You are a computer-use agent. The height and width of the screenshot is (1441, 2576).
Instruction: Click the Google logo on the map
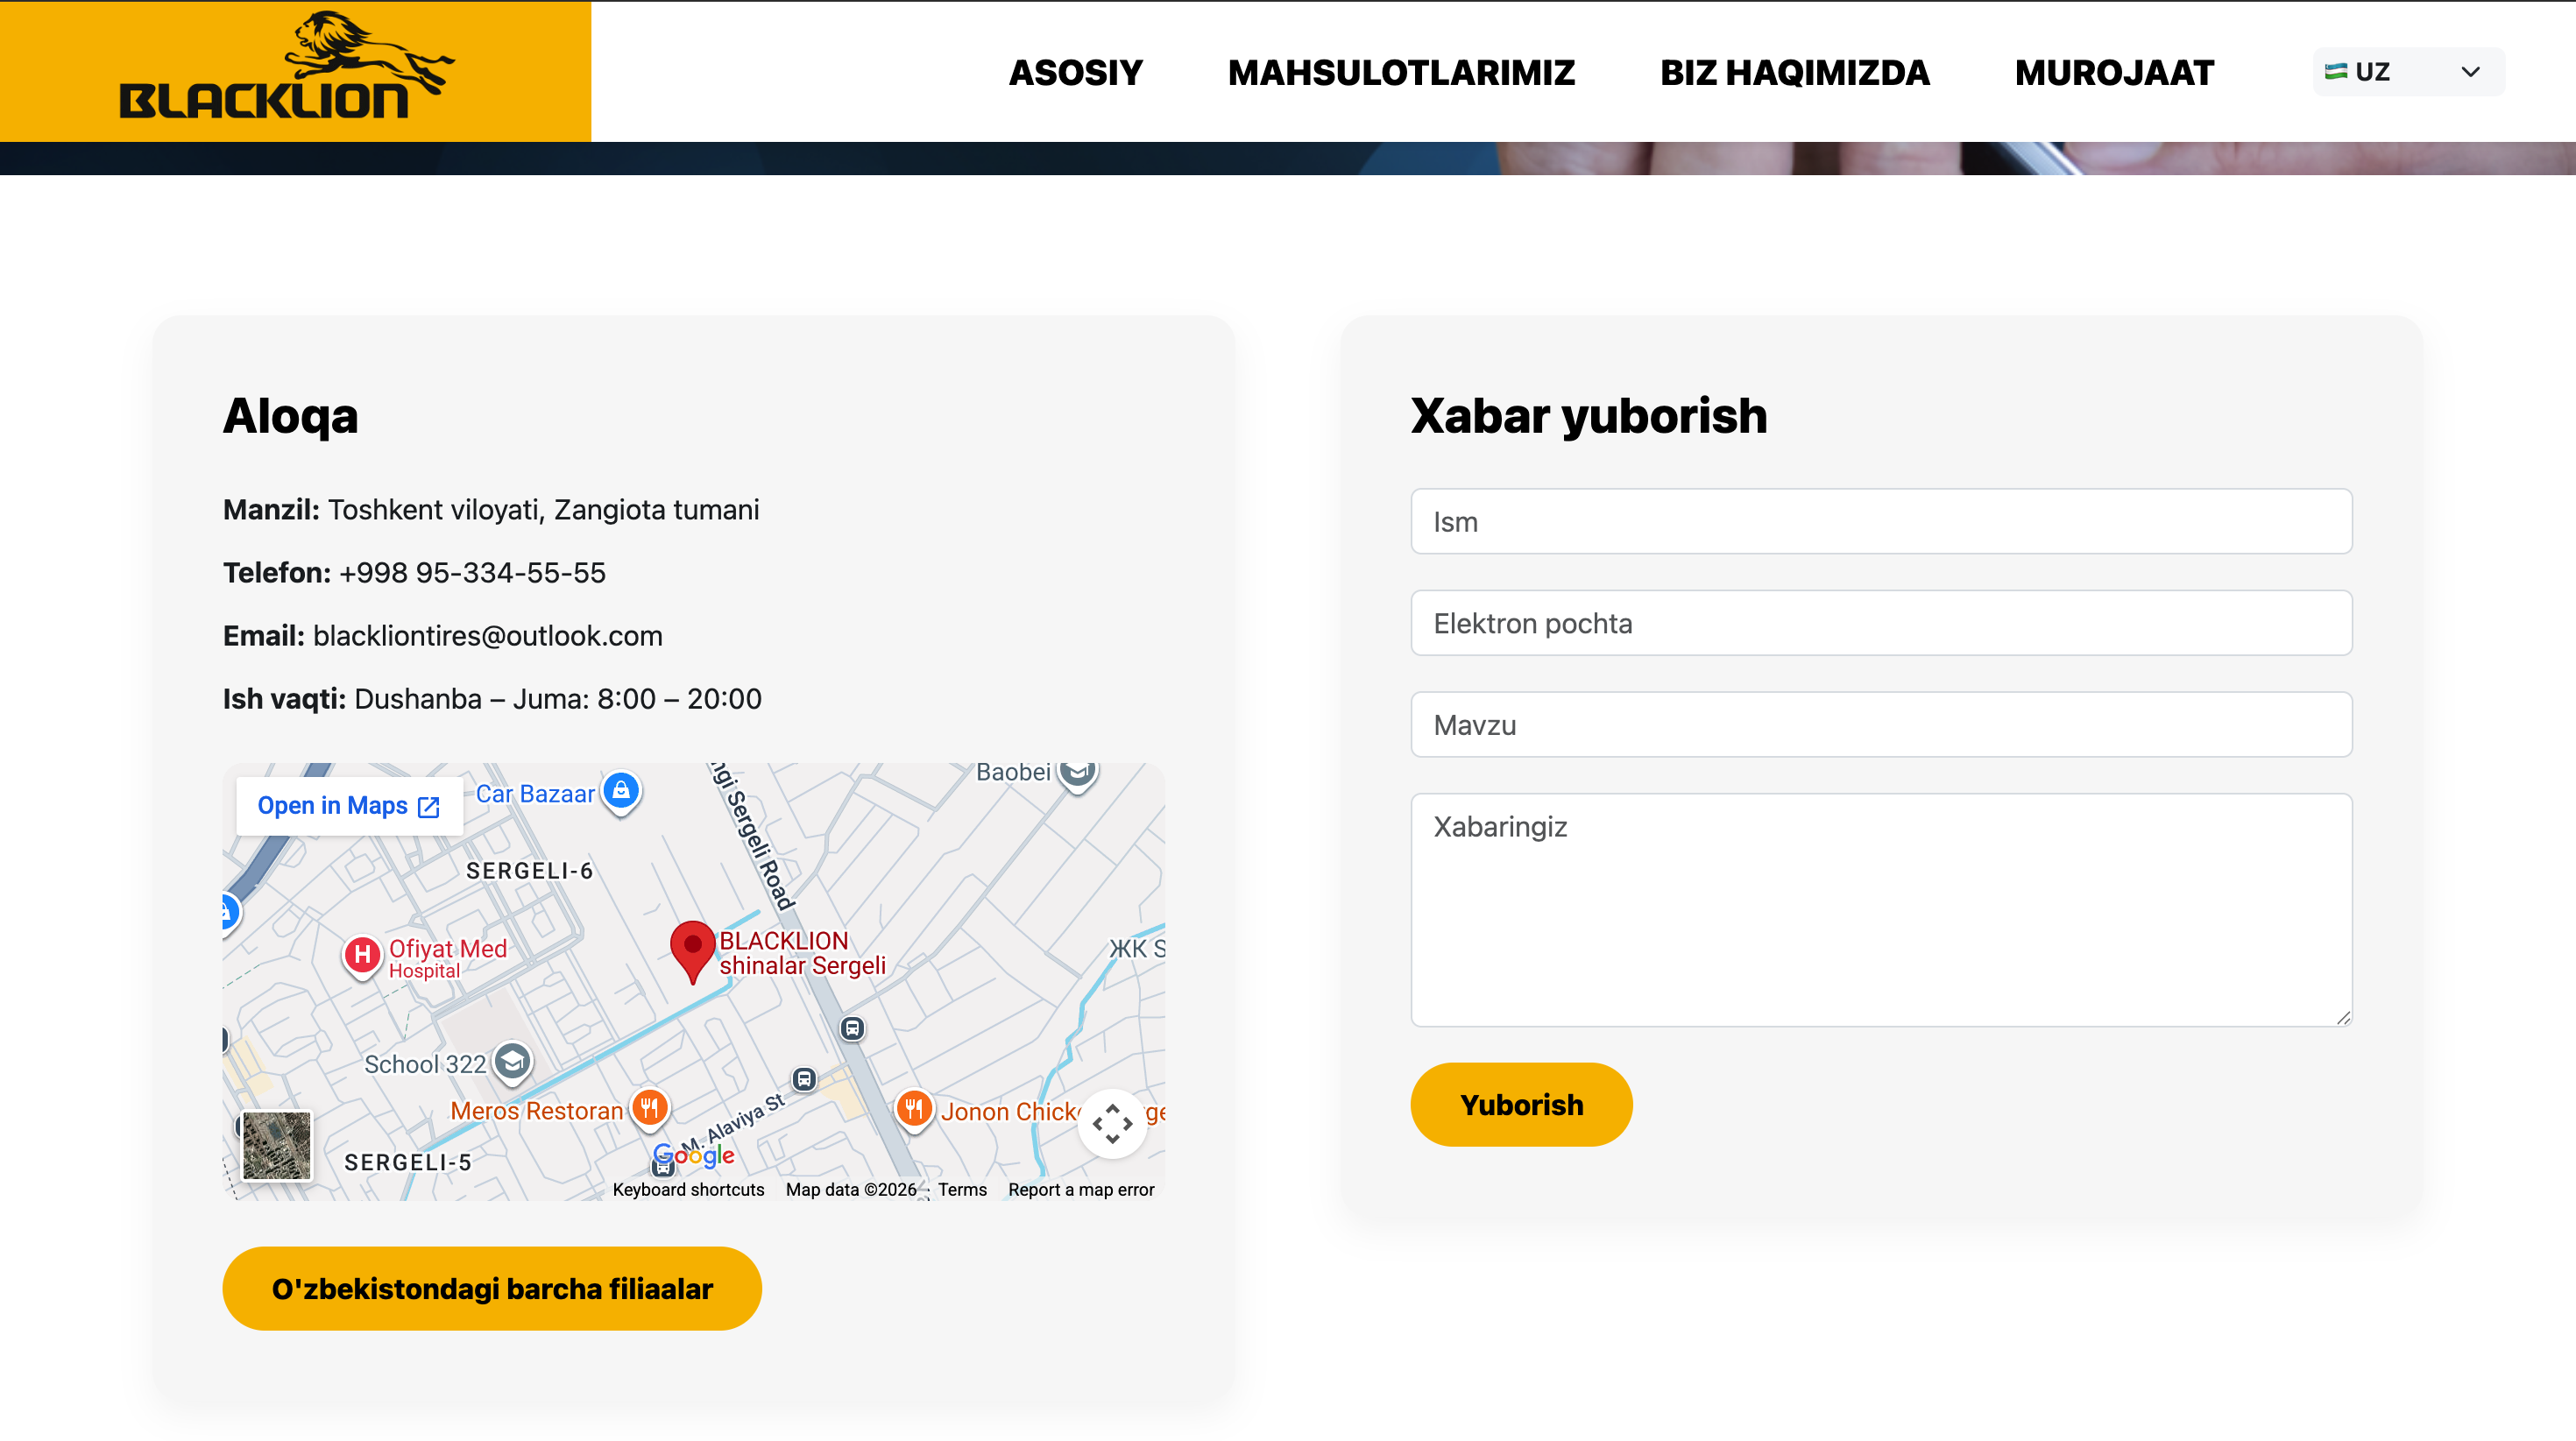tap(694, 1155)
